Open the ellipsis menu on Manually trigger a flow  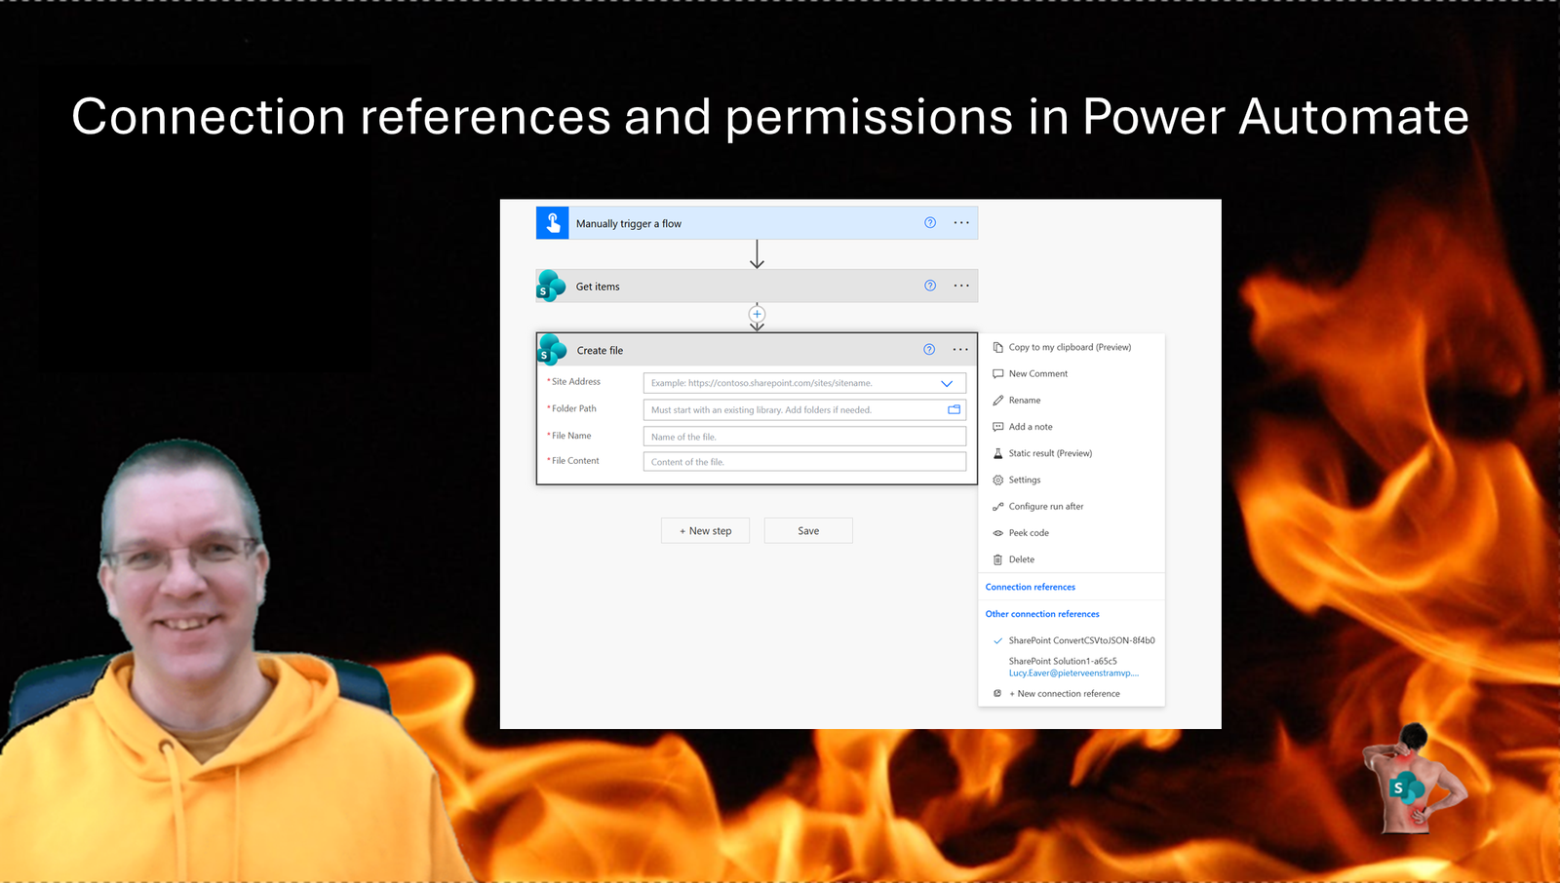pyautogui.click(x=961, y=223)
